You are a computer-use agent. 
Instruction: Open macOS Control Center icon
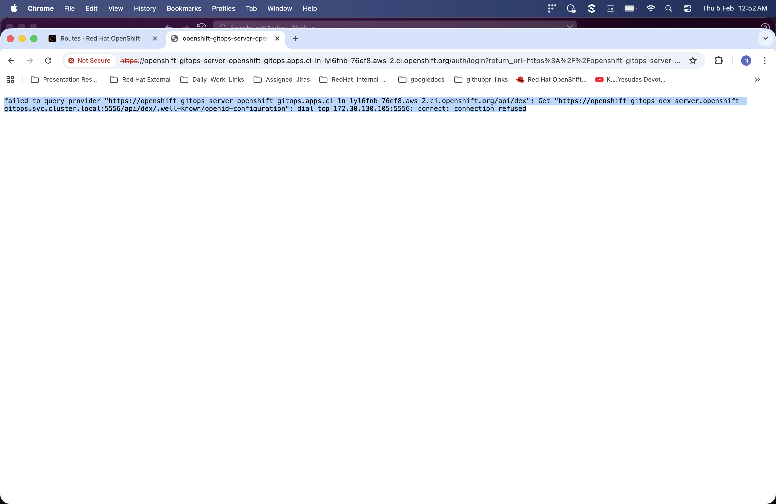[x=687, y=8]
